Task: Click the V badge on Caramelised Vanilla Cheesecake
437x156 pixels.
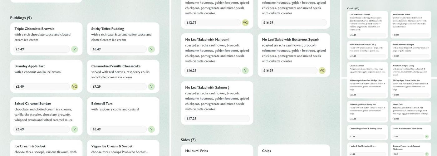Action: [151, 87]
